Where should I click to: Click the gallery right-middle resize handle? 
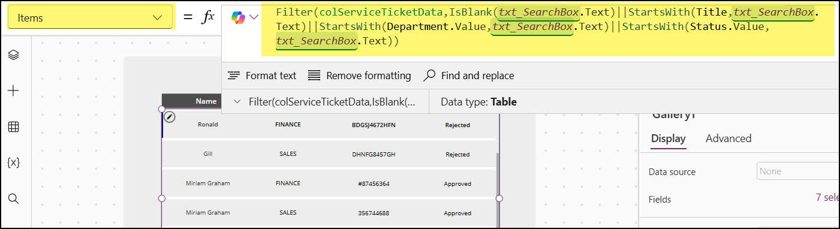point(499,198)
